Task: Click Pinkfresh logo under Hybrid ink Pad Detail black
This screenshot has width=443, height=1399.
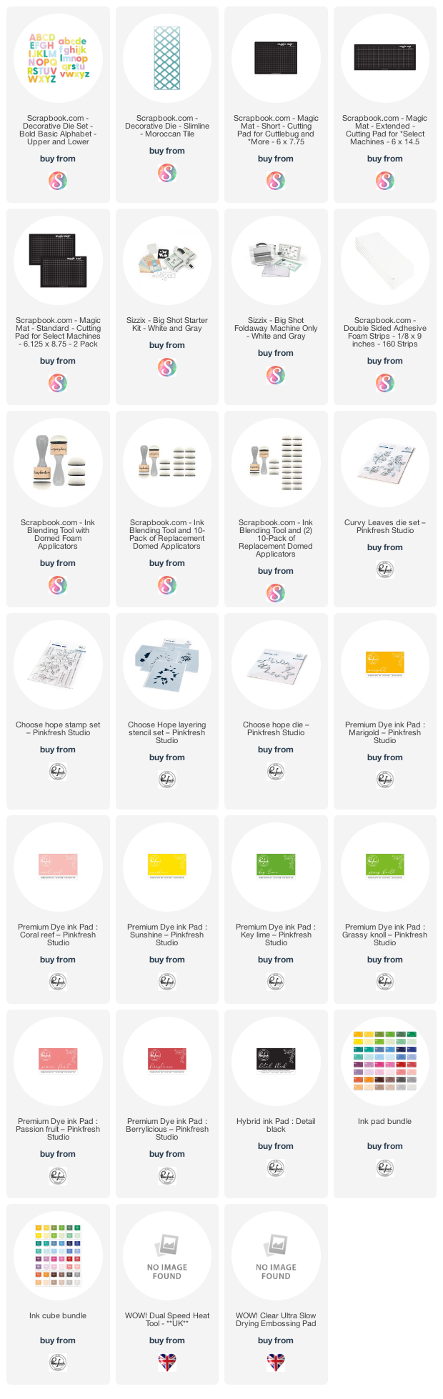Action: click(276, 1168)
